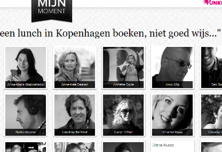
Task: Select the Claudia V... photo tile
Action: 212,115
